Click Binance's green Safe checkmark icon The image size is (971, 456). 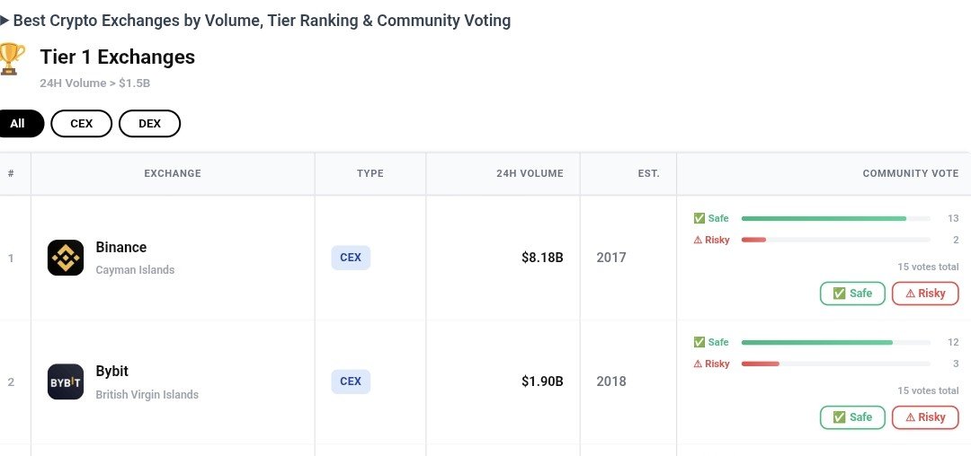pyautogui.click(x=699, y=218)
